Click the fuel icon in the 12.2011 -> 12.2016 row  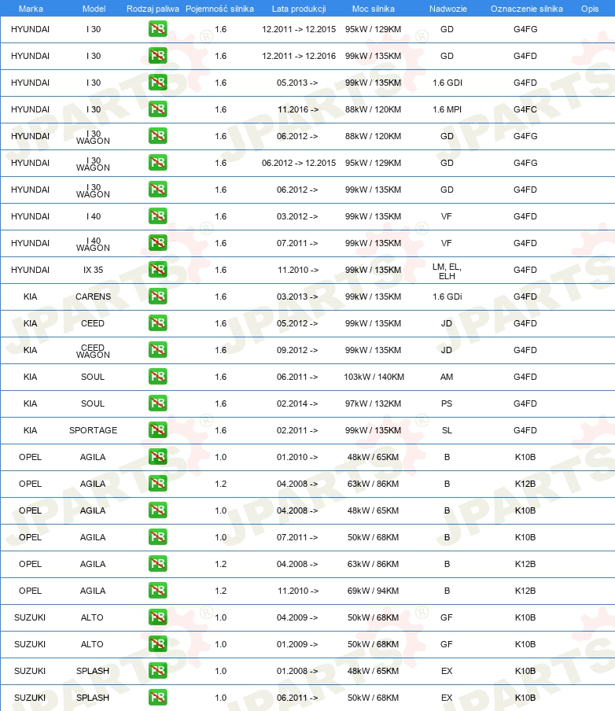coord(157,56)
